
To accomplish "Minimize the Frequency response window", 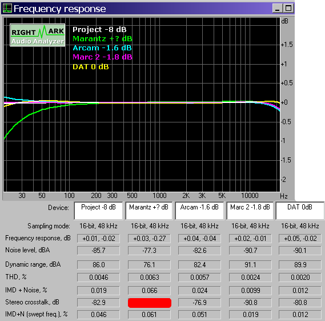I will tap(278, 9).
